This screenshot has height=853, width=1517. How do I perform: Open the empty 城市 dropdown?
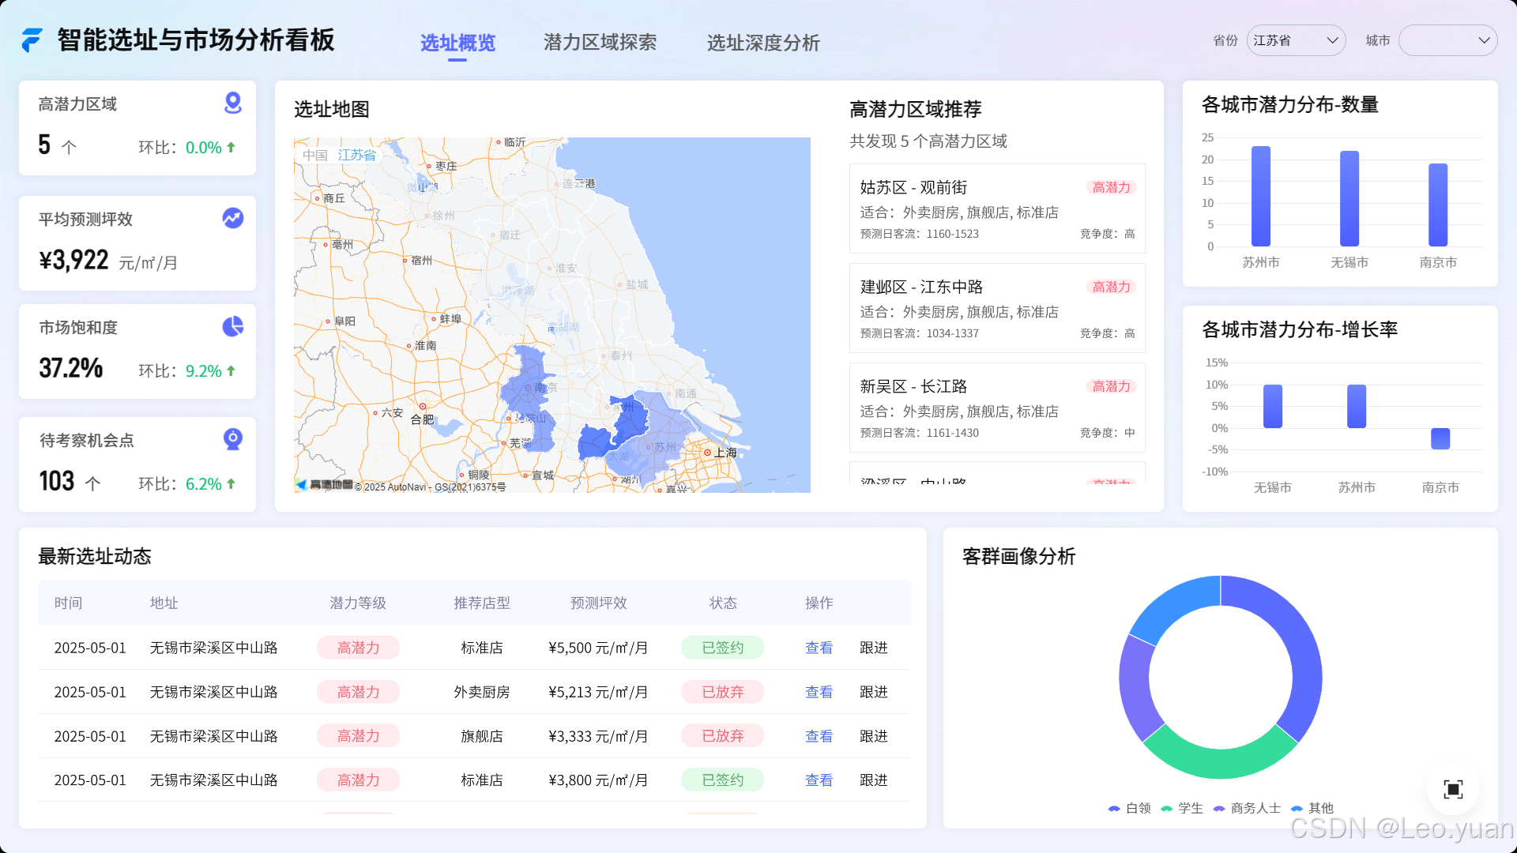point(1447,40)
